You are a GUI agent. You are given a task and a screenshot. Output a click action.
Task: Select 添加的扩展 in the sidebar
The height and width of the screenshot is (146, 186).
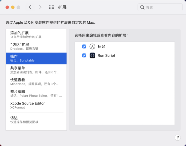(36, 35)
